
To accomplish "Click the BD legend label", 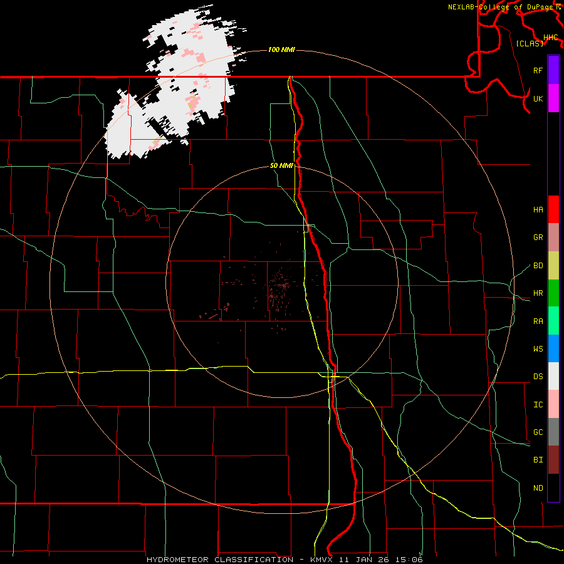I will [x=538, y=266].
